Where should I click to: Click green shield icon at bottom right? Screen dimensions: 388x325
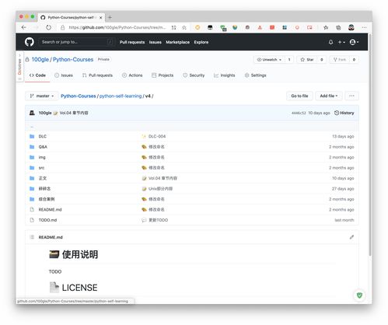(359, 295)
